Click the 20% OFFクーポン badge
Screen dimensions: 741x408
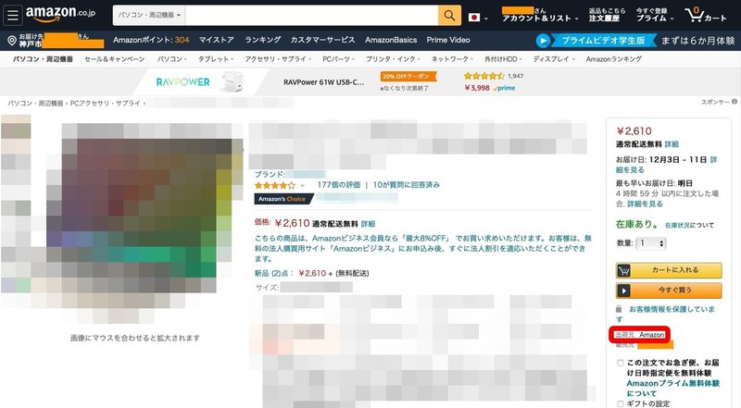pyautogui.click(x=408, y=77)
